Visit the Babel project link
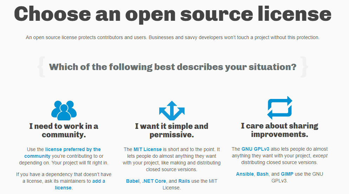 pyautogui.click(x=133, y=181)
